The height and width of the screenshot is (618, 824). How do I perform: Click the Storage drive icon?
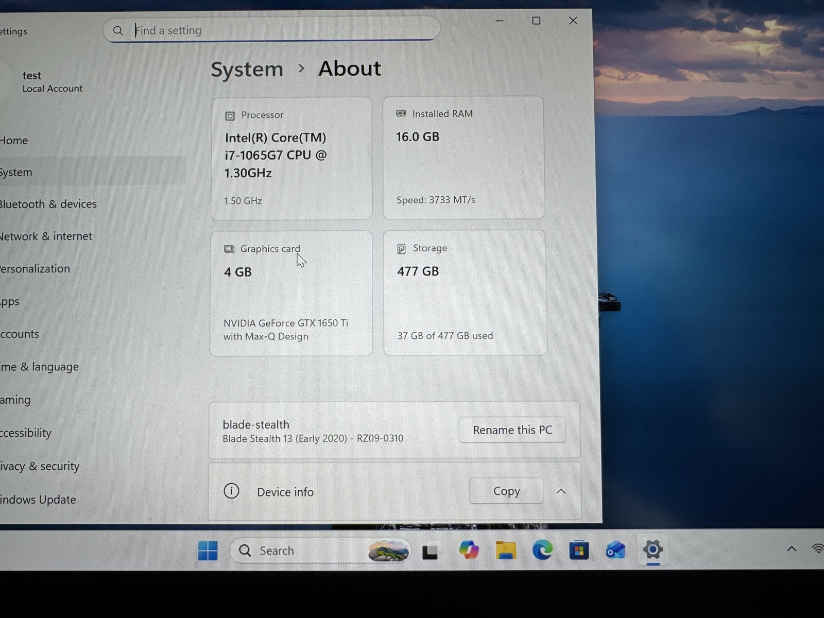tap(402, 249)
